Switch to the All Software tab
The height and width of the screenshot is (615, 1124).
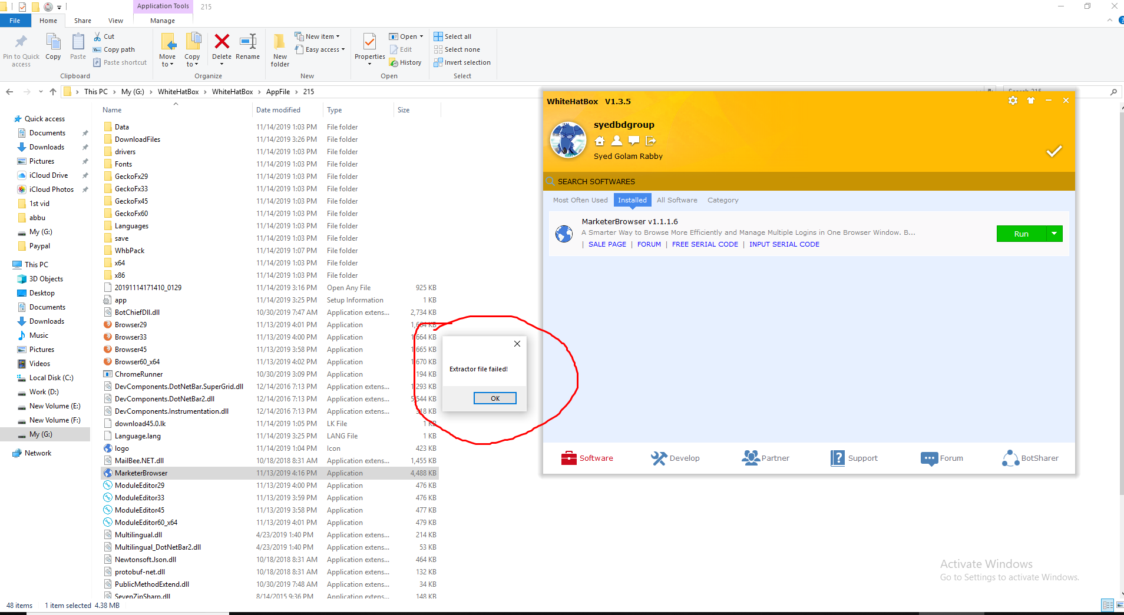[x=677, y=200]
